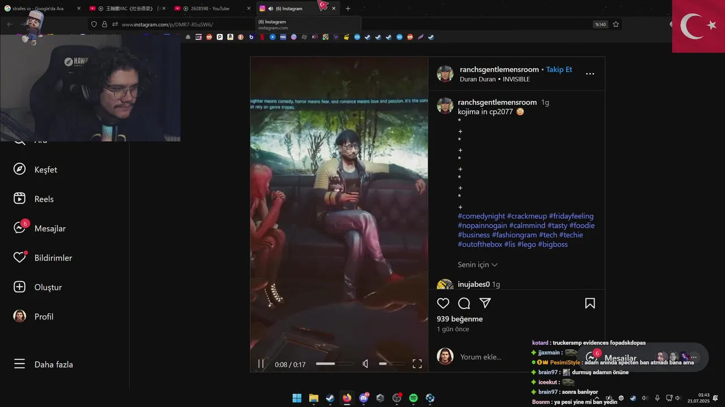Switch to the strafes.io Google tab
The image size is (725, 407).
point(42,8)
